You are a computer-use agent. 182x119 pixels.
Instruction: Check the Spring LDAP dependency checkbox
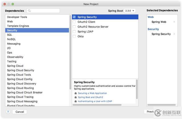(74, 31)
